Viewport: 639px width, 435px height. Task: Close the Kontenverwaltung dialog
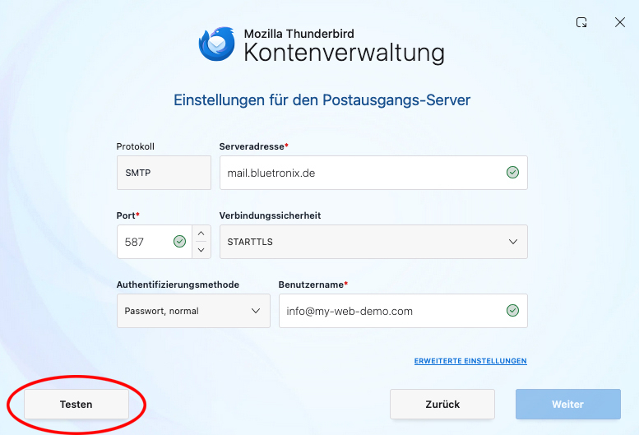620,22
